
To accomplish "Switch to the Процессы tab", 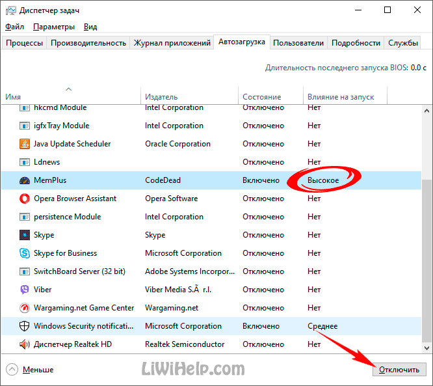I will click(24, 43).
